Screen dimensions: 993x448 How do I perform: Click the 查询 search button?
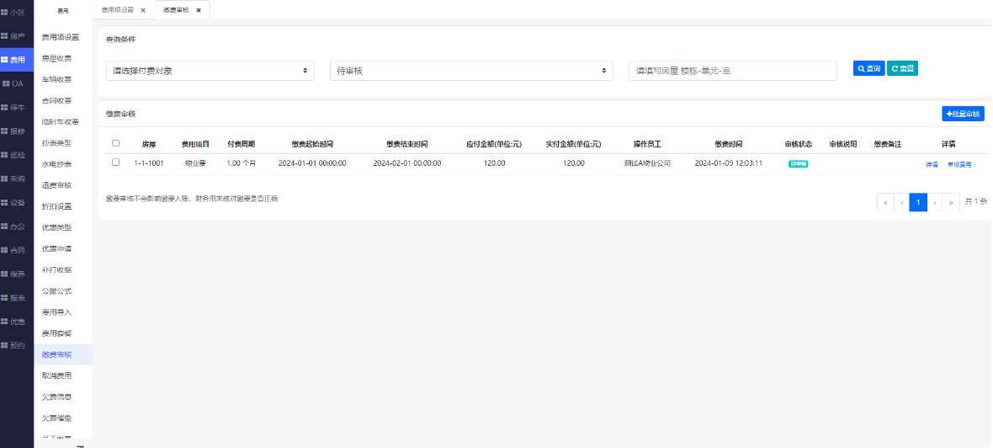(868, 69)
